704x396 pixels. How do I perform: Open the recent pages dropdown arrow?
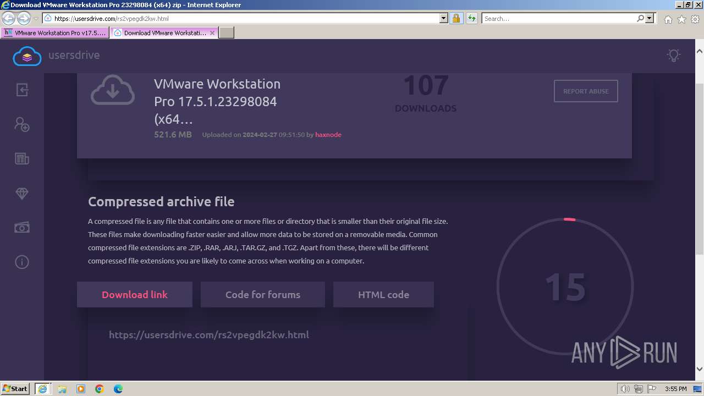(36, 19)
